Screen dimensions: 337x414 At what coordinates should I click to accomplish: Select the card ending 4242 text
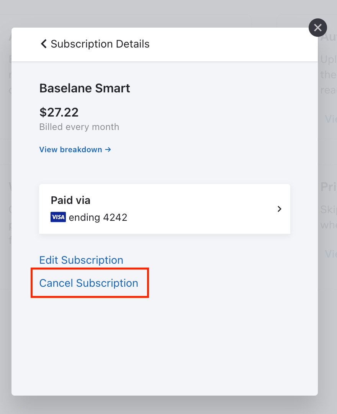pyautogui.click(x=98, y=217)
